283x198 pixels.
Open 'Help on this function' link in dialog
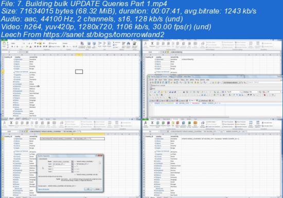(x=44, y=189)
